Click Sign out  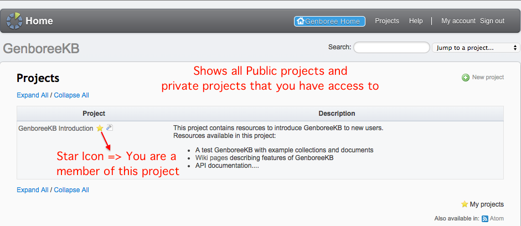(492, 21)
